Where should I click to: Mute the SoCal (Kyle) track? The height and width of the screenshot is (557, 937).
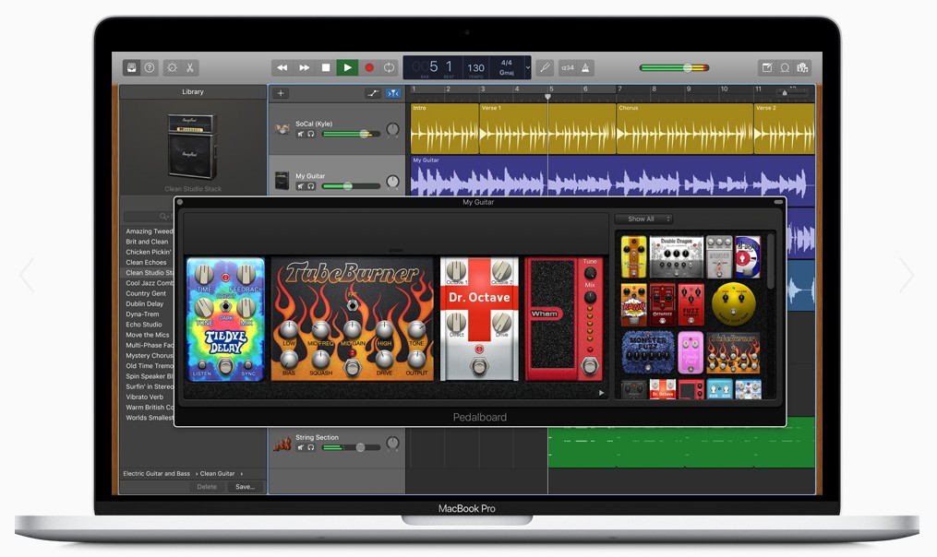[x=301, y=134]
